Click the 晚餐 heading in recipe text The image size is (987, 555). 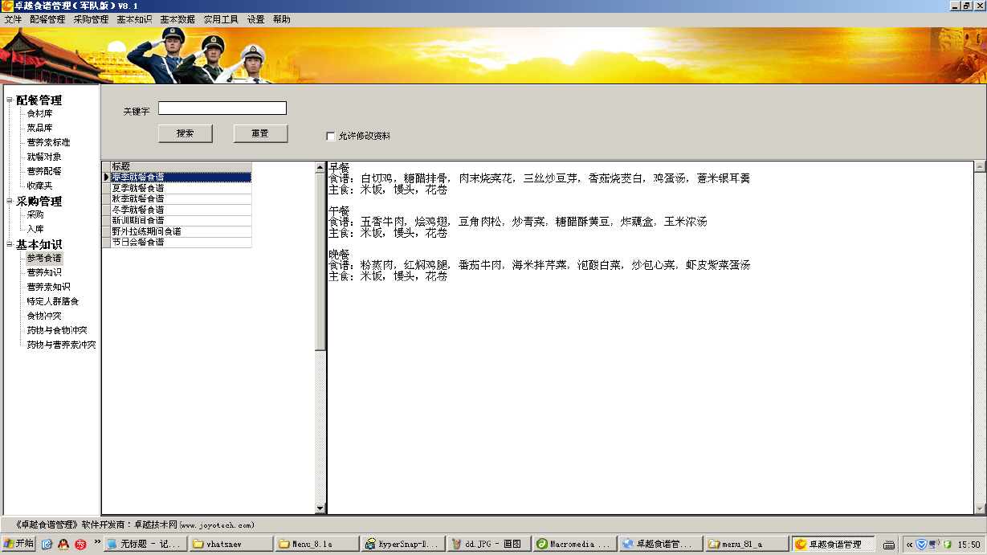pos(339,254)
